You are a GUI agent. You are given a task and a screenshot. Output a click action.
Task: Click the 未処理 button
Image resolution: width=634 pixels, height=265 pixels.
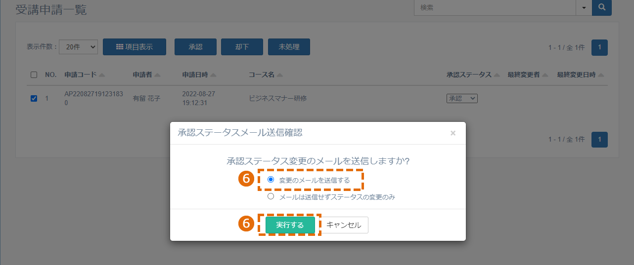click(x=289, y=47)
